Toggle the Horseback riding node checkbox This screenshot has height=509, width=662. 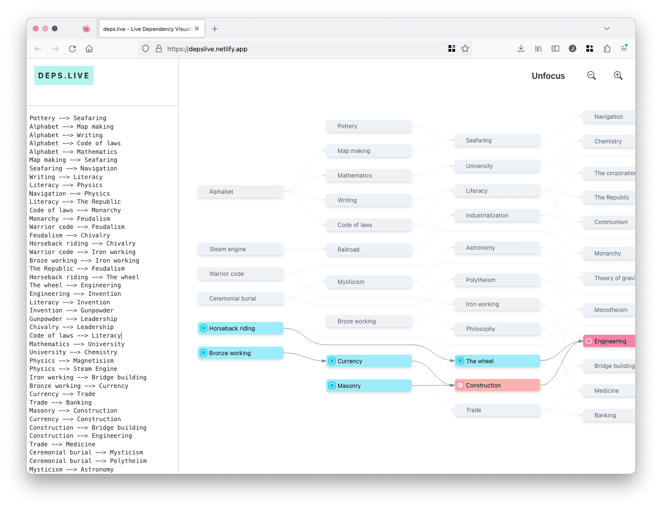204,328
